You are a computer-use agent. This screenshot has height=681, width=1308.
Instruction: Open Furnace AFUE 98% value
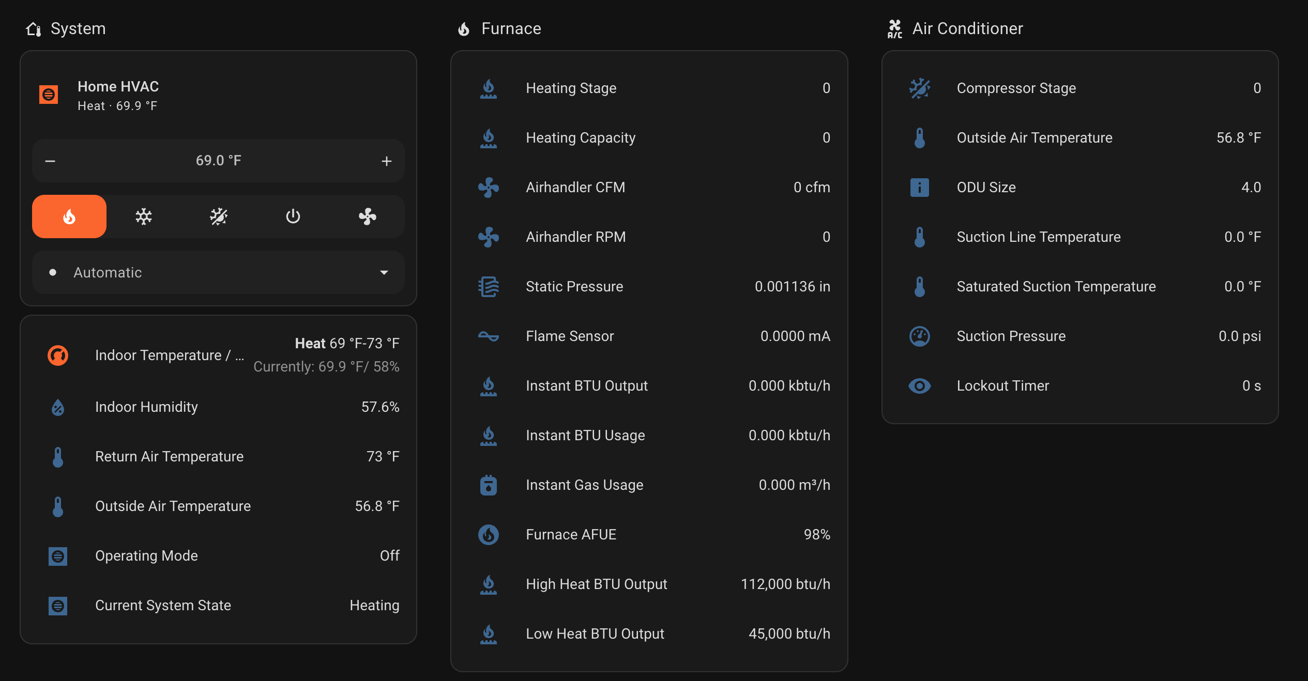pos(817,535)
